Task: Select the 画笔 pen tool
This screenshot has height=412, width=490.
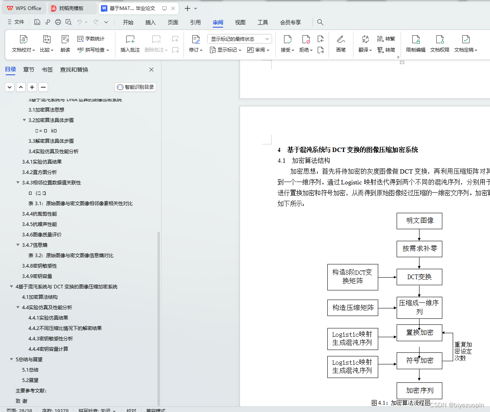Action: 341,44
